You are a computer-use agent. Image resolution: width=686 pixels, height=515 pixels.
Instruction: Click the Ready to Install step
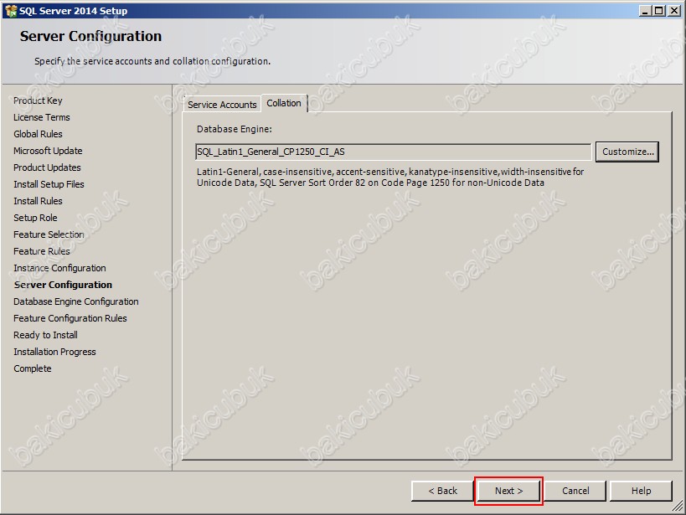point(45,335)
